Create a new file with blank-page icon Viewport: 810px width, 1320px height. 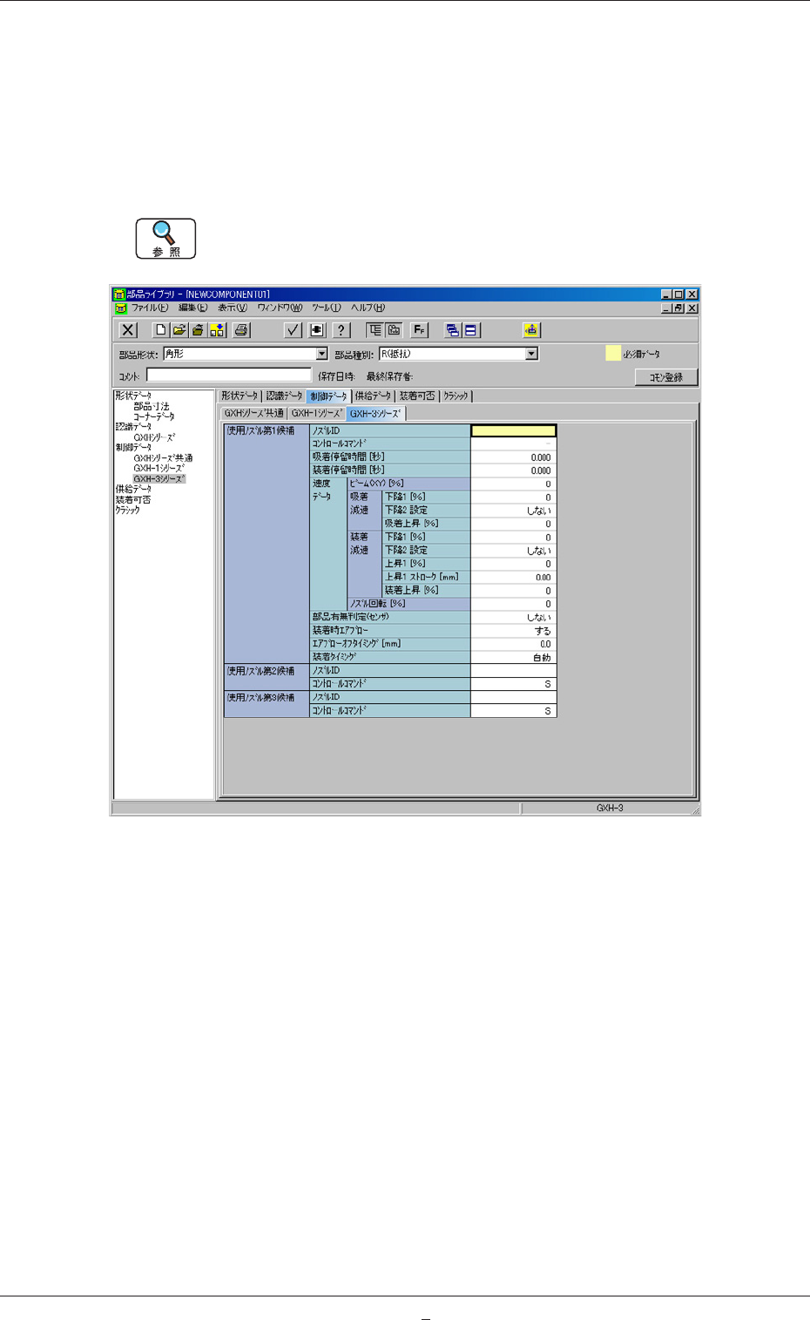(x=161, y=330)
